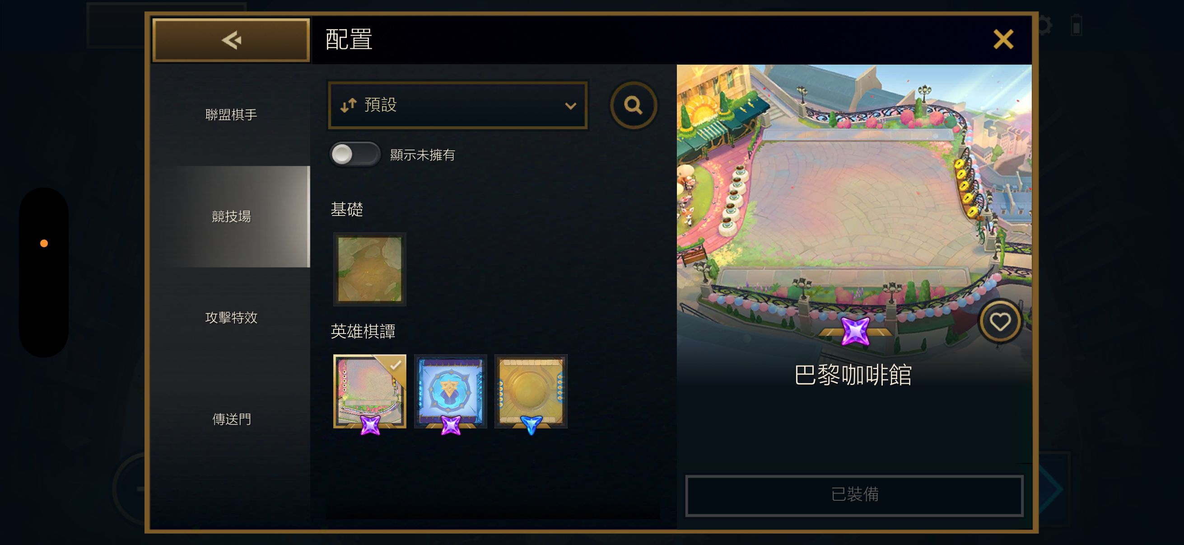Click the 已裝備 button

(x=854, y=495)
